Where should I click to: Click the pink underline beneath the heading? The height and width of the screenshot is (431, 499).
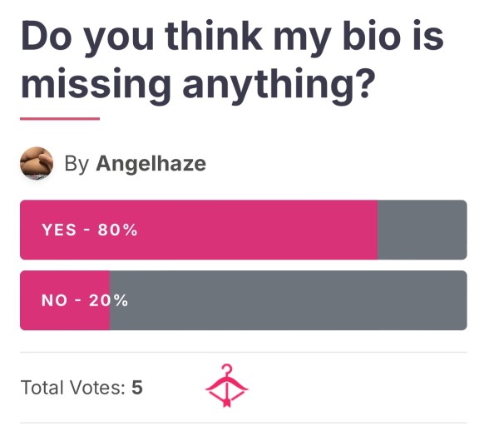tap(60, 119)
